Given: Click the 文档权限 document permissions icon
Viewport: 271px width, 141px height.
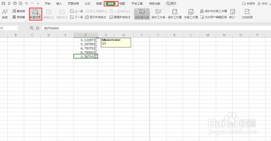Looking at the screenshot, I should pyautogui.click(x=247, y=14).
